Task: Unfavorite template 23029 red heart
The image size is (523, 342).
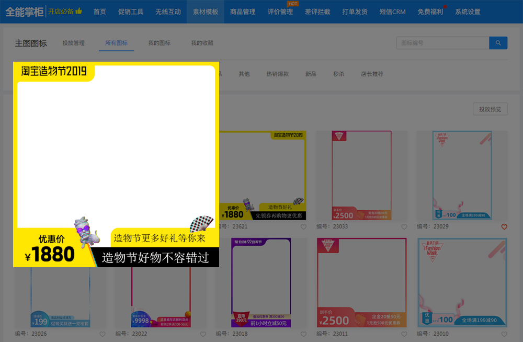Action: point(504,227)
